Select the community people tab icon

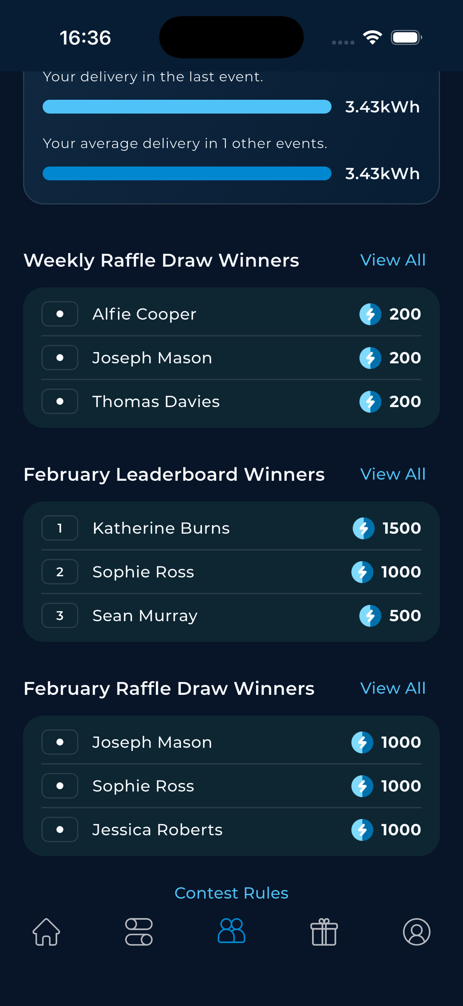(231, 931)
